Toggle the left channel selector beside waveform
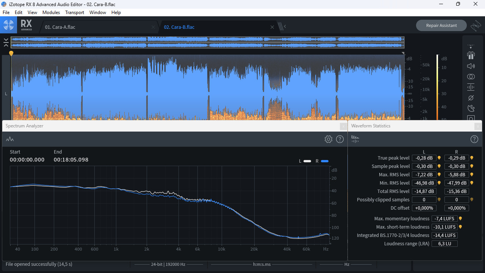The width and height of the screenshot is (485, 273). pyautogui.click(x=6, y=94)
